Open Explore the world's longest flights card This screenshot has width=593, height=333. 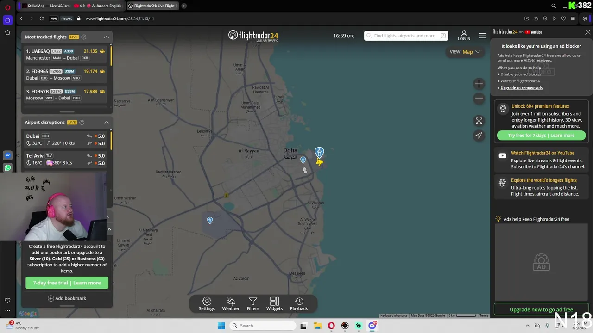[x=541, y=187]
